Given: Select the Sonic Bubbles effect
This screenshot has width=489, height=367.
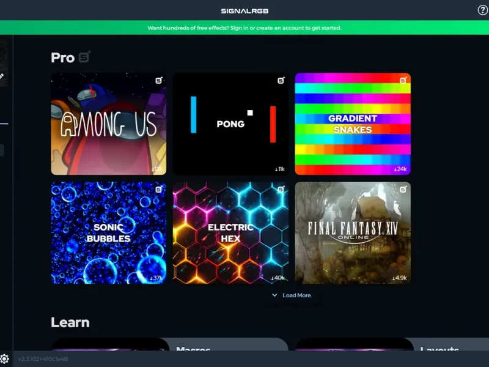Looking at the screenshot, I should (109, 233).
